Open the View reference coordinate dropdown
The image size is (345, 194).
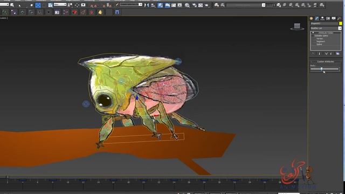pyautogui.click(x=60, y=4)
